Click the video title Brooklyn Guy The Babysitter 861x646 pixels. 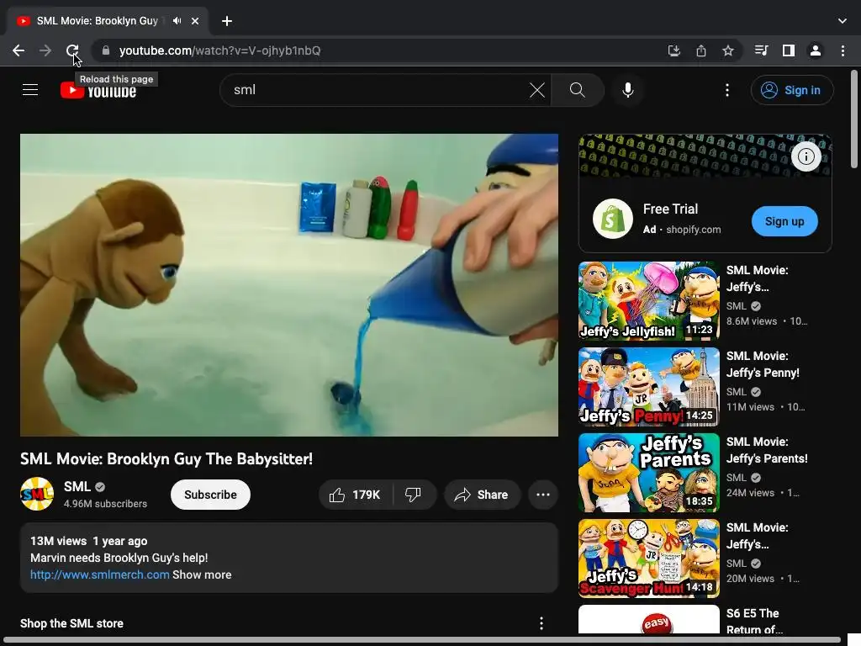coord(166,458)
